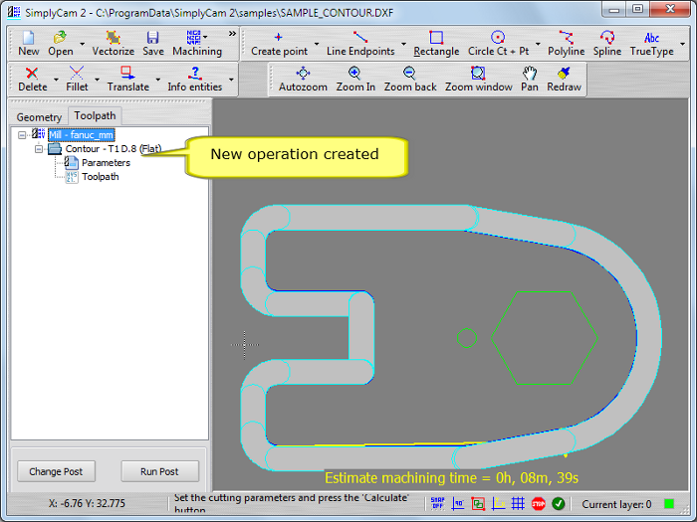This screenshot has height=522, width=697.
Task: Select the Pan hand tool
Action: coord(530,79)
